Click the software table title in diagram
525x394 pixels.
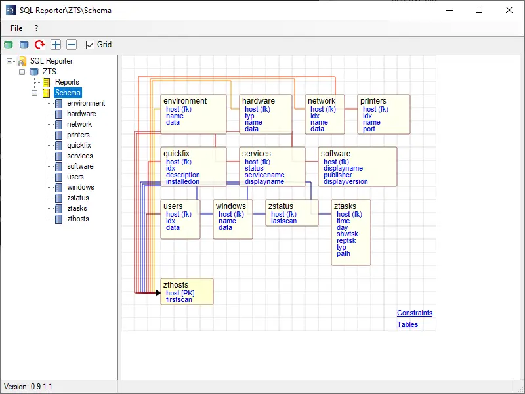coord(335,154)
